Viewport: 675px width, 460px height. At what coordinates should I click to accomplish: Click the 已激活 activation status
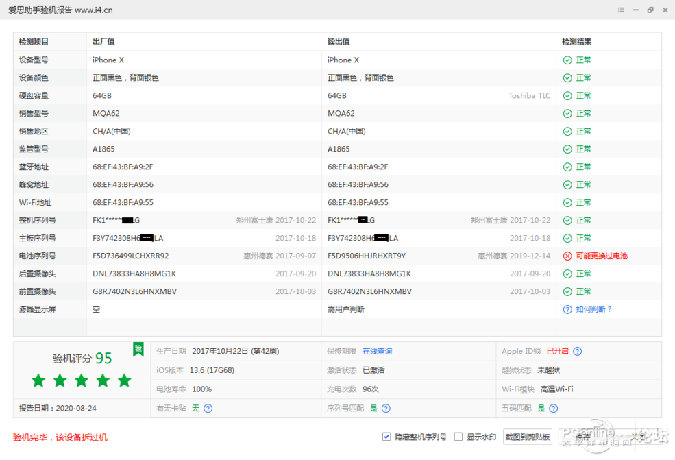pos(373,370)
